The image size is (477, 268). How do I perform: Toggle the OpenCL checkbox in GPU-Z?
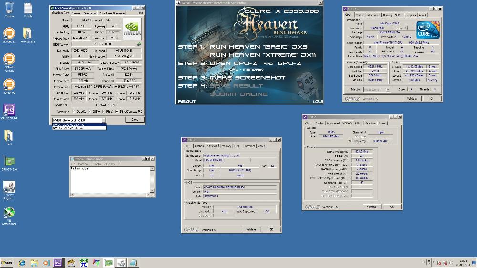[73, 111]
